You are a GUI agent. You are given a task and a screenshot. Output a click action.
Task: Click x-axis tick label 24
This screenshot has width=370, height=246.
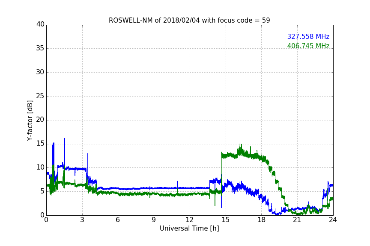(x=333, y=220)
